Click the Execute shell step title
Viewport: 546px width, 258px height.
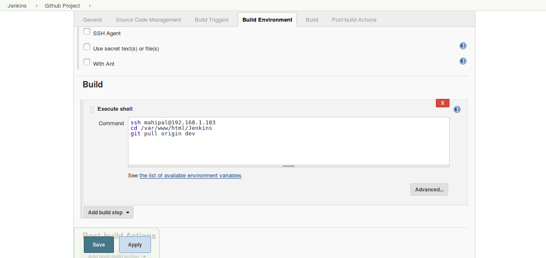115,109
